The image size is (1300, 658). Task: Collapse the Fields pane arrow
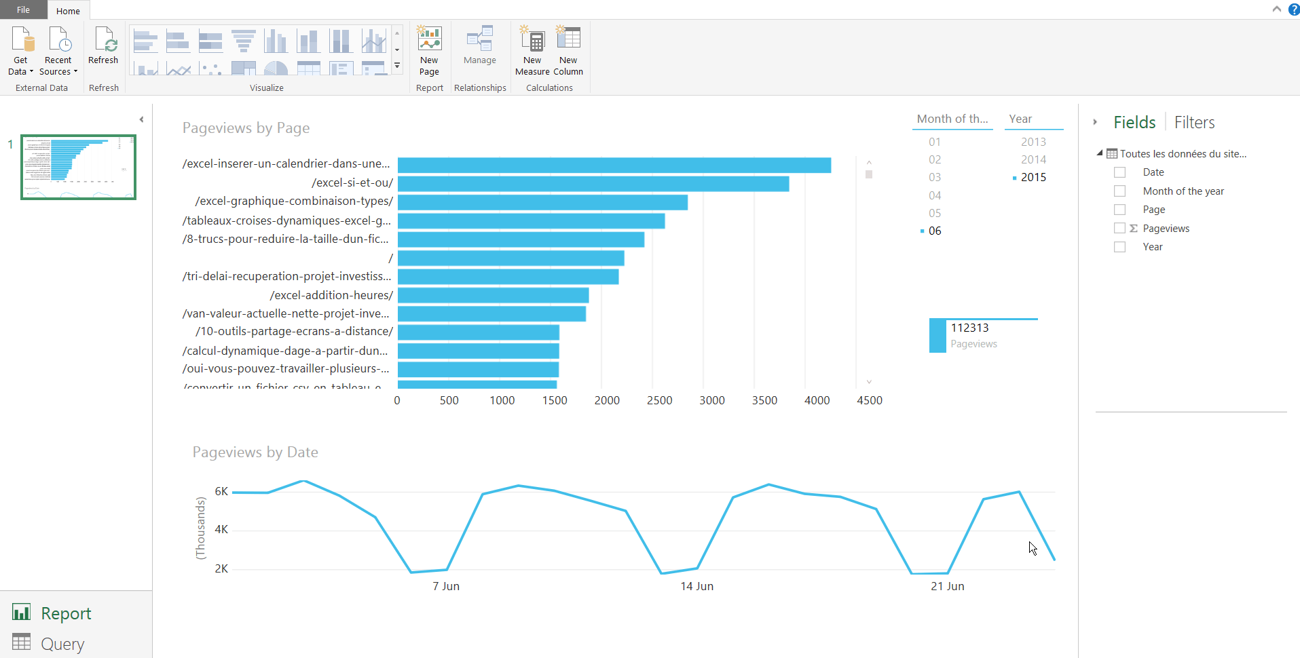click(1095, 122)
